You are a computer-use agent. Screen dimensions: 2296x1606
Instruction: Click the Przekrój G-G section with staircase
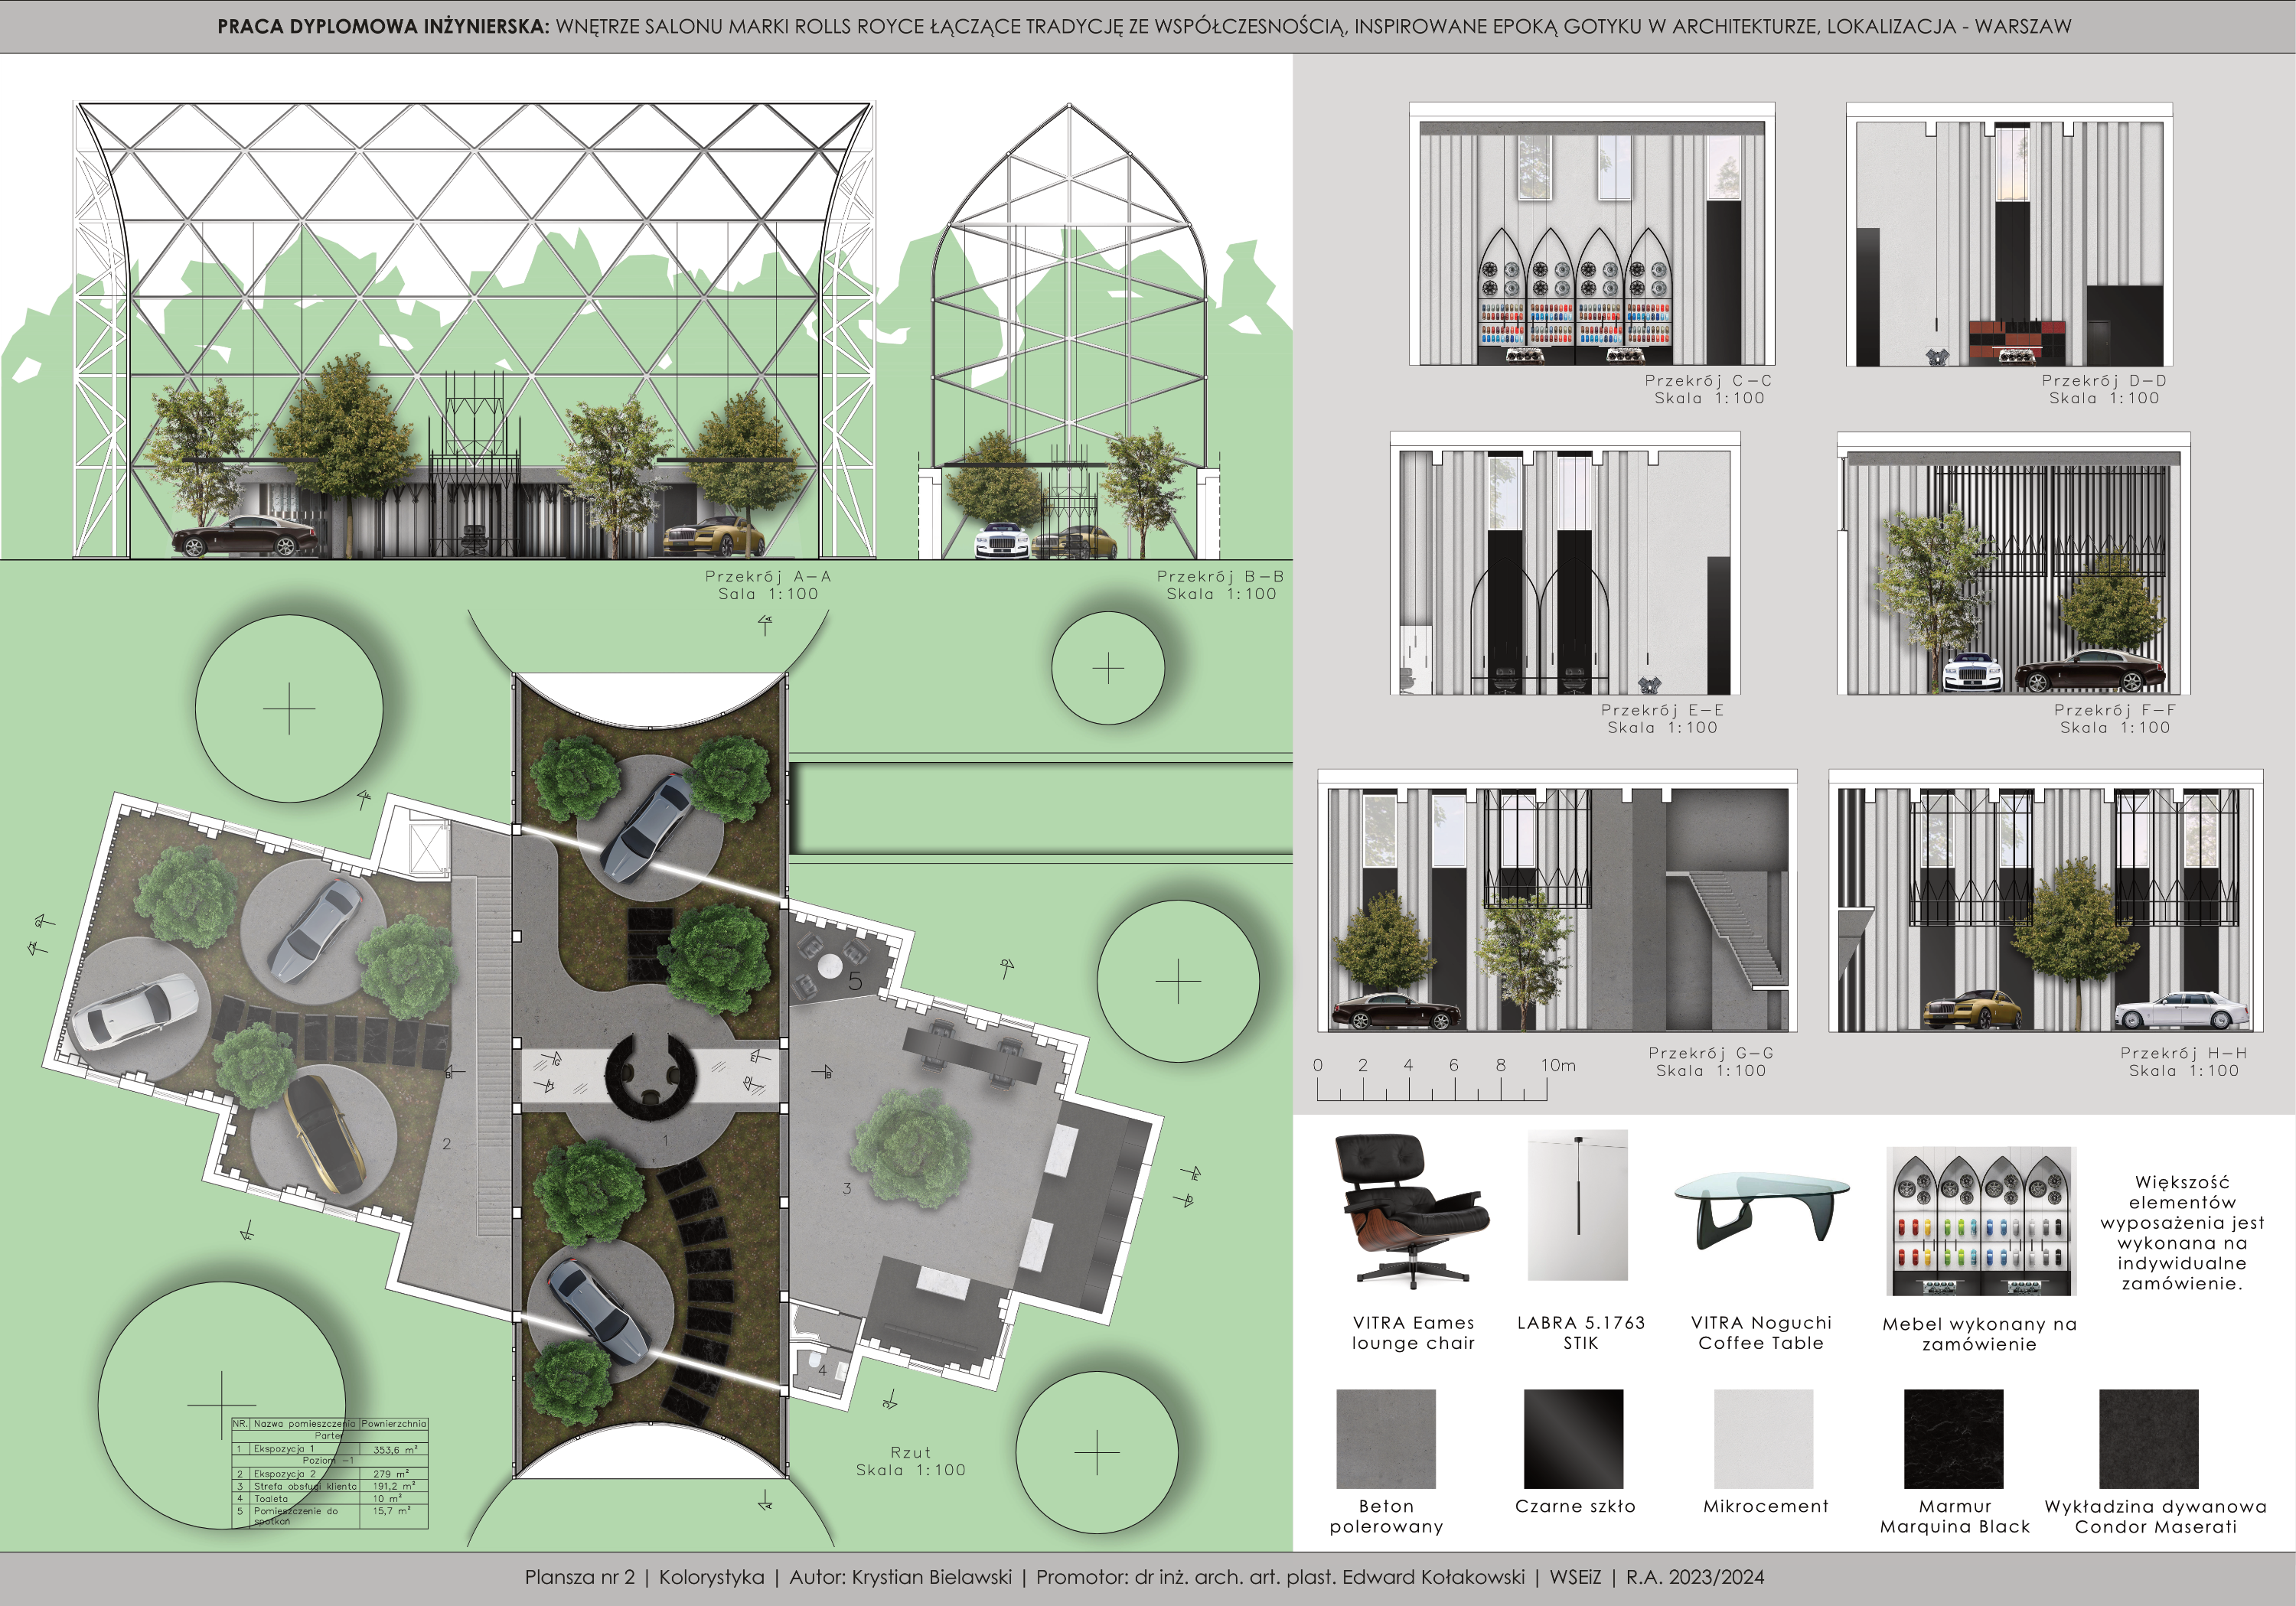point(1557,901)
